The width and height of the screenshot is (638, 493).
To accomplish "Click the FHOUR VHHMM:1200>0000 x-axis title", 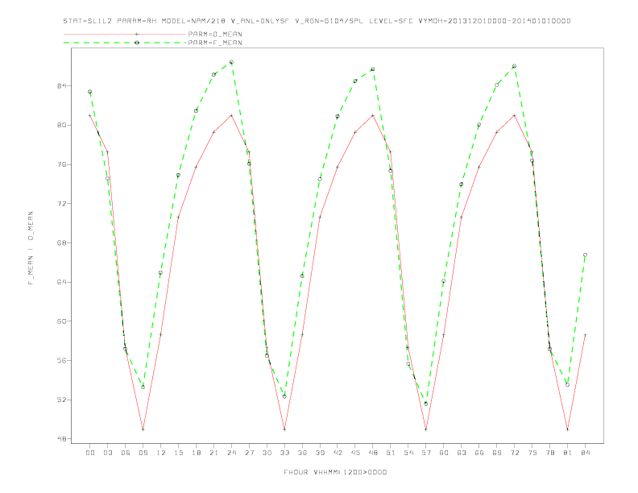I will pyautogui.click(x=335, y=472).
